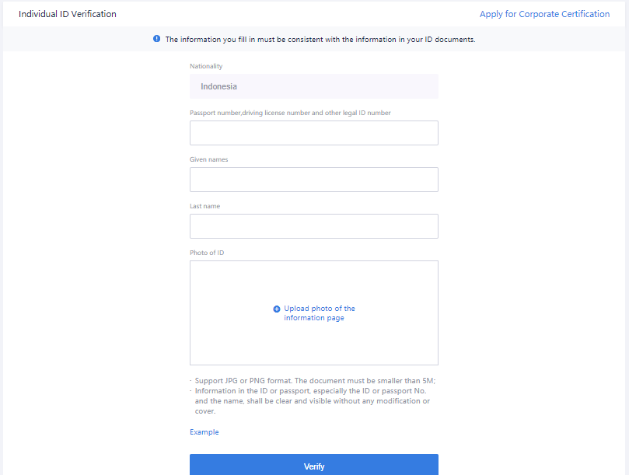Viewport: 629px width, 475px height.
Task: Click the Photo of ID label
Action: point(207,253)
